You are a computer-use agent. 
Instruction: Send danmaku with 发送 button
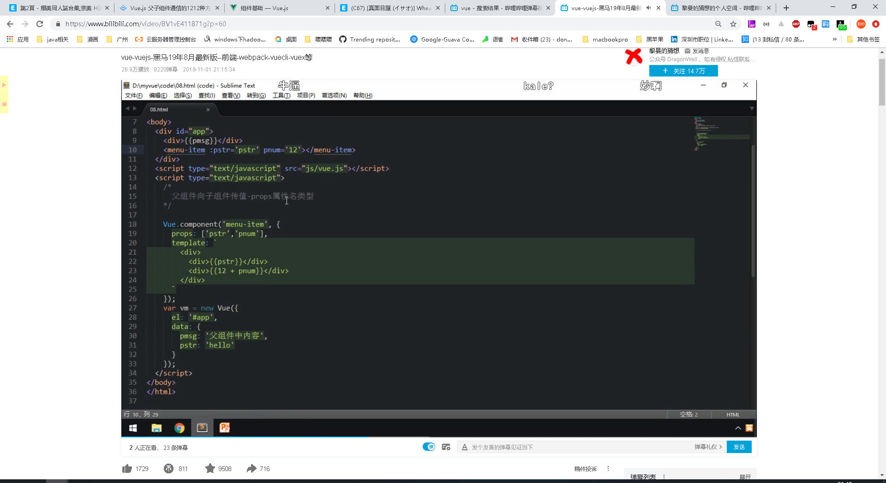pyautogui.click(x=739, y=447)
